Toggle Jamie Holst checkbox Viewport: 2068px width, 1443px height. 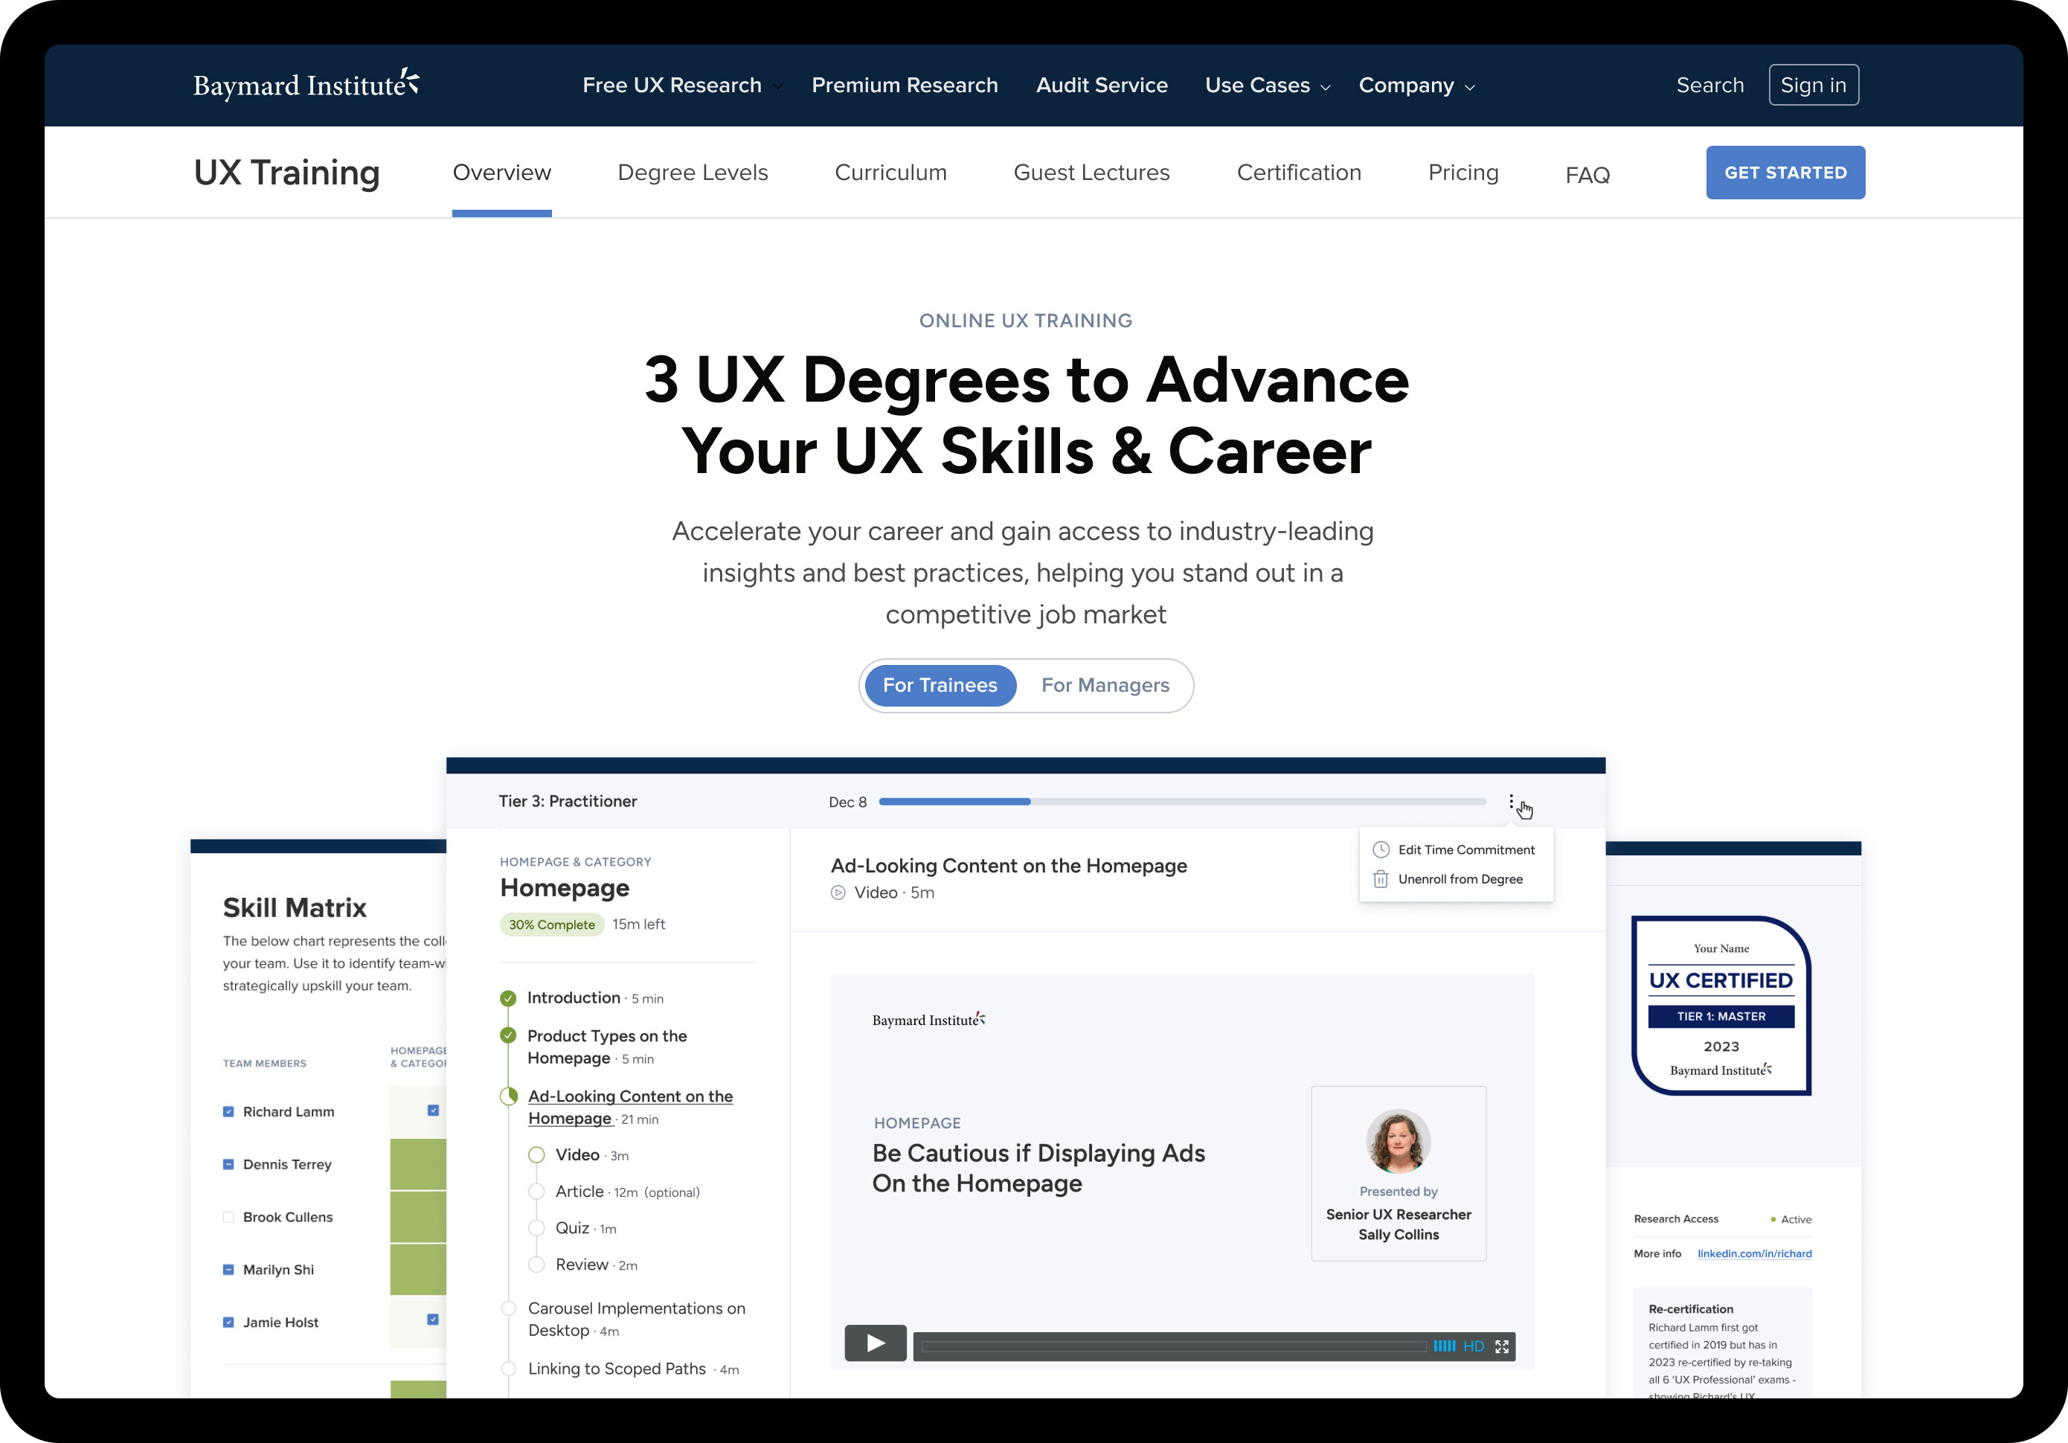(x=228, y=1323)
